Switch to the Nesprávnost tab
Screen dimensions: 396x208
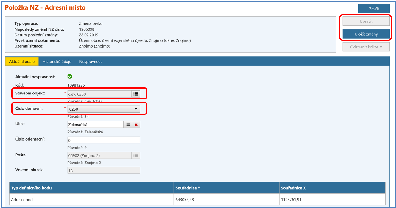click(x=91, y=62)
